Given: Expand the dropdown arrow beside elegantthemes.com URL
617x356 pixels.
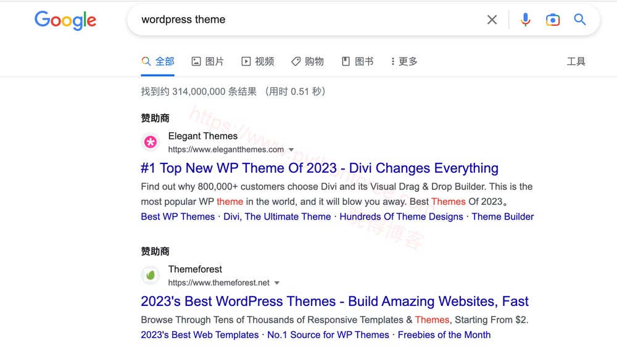Looking at the screenshot, I should [291, 150].
